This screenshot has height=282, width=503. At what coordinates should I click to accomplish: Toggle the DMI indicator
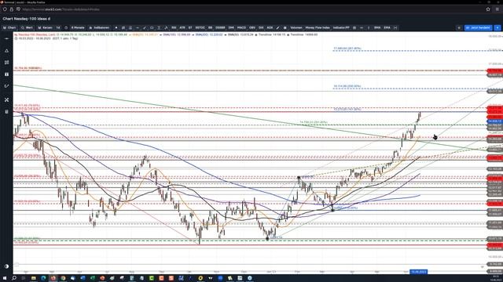tap(231, 28)
